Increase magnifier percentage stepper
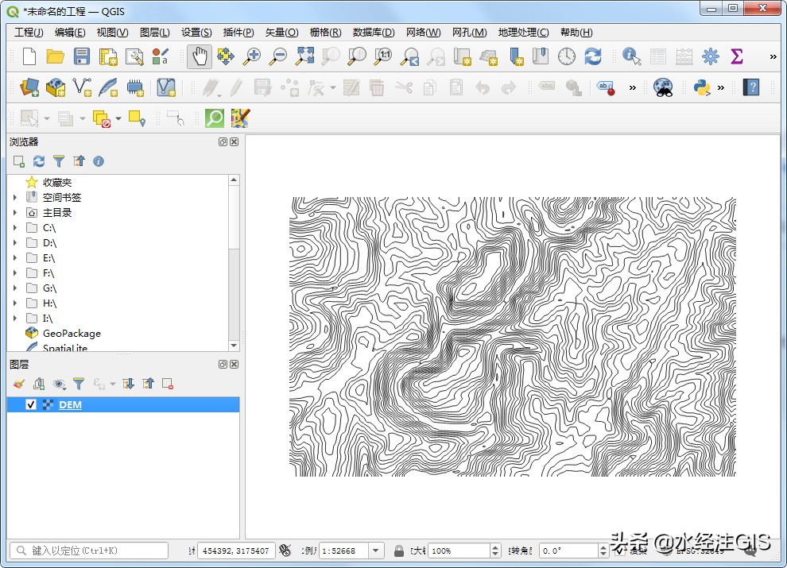787x568 pixels. (495, 547)
